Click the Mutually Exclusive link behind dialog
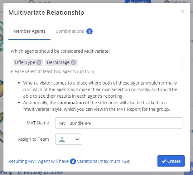 click(x=41, y=173)
